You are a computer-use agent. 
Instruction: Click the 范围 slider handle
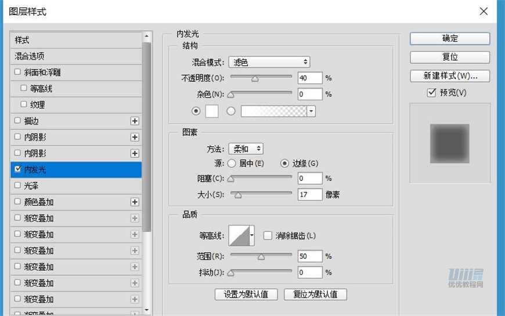coord(261,257)
